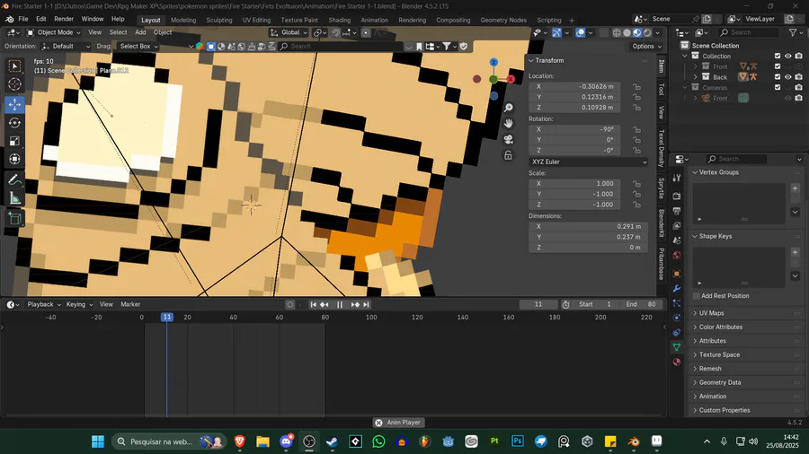
Task: Open the Object properties orange square tab
Action: click(x=677, y=274)
